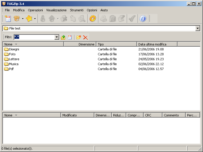Click the New archive toolbar icon
Screen dimensions: 203x152
tap(8, 19)
